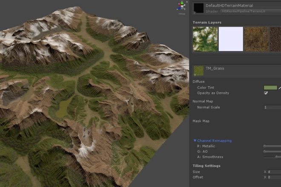Screen dimensions: 281x187
Task: Open the Color Tint green swatch
Action: (270, 88)
